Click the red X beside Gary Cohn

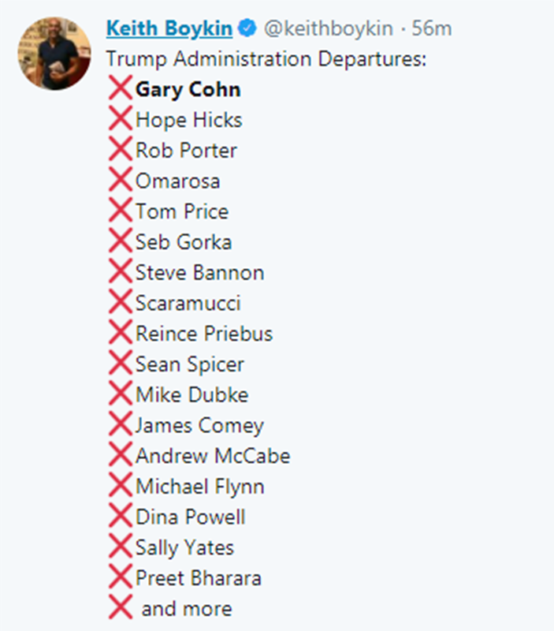click(x=120, y=89)
